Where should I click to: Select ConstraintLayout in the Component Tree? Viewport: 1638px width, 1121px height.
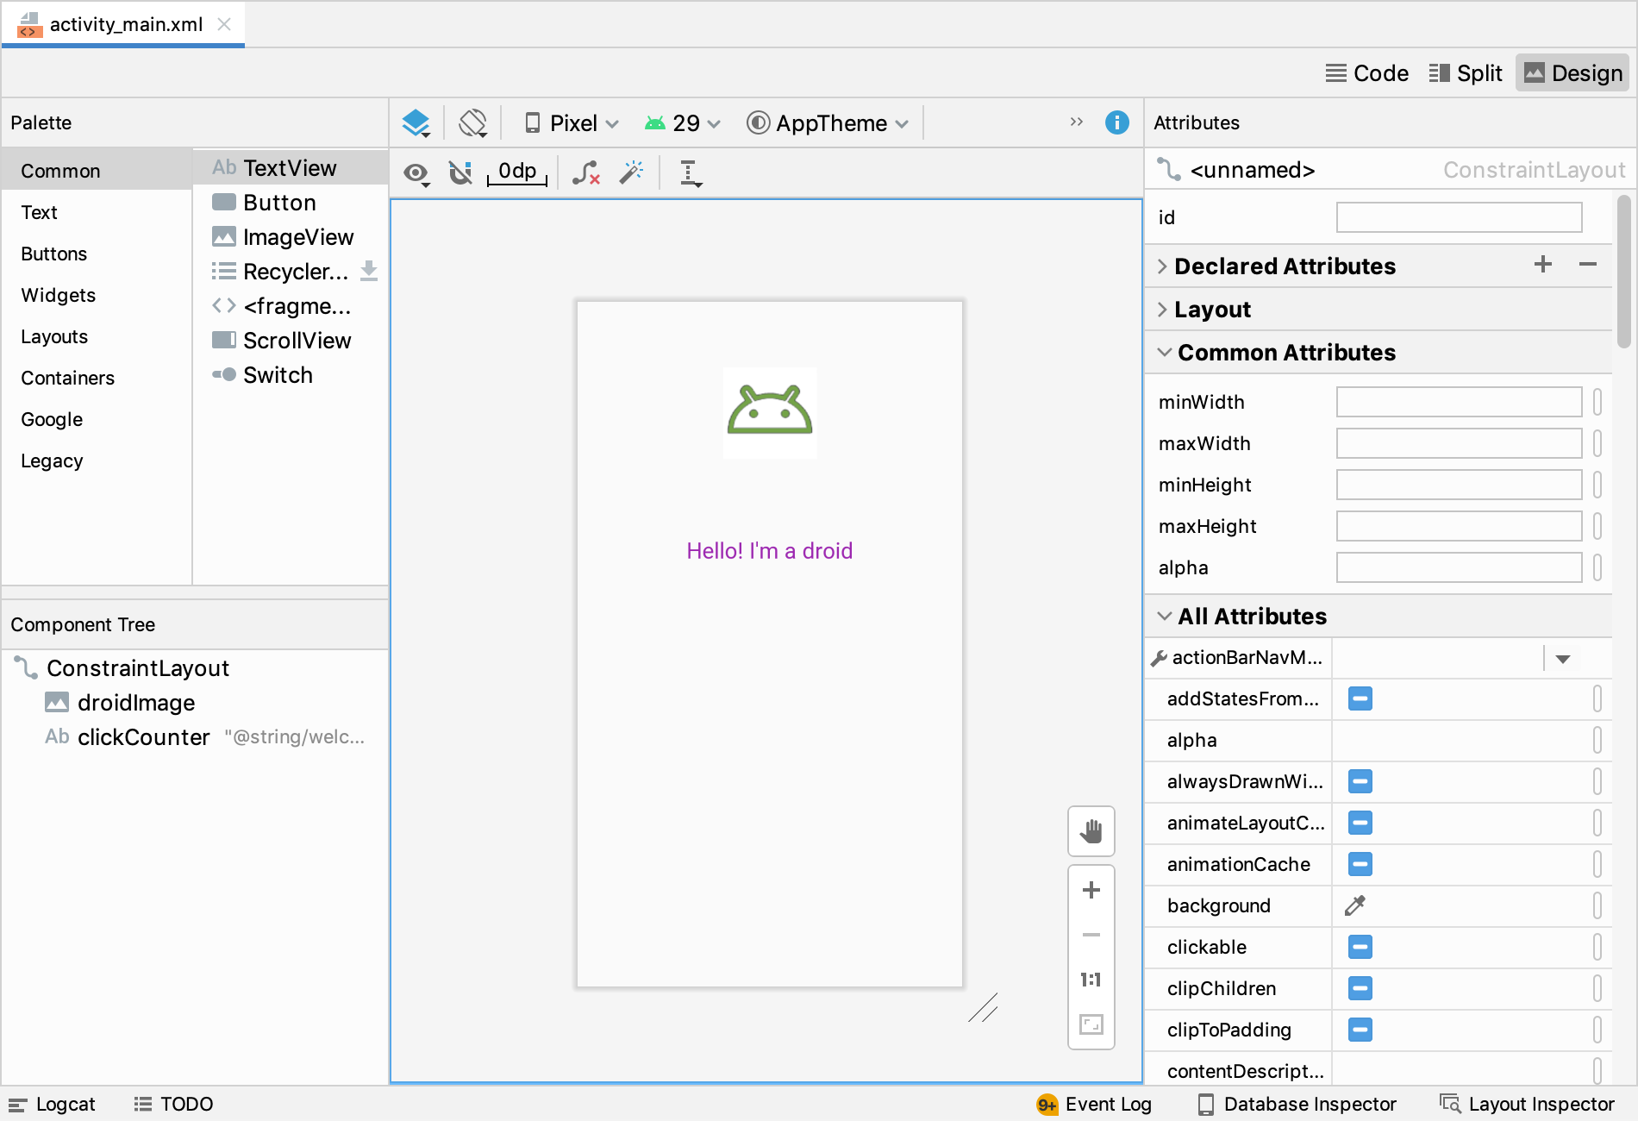(195, 668)
